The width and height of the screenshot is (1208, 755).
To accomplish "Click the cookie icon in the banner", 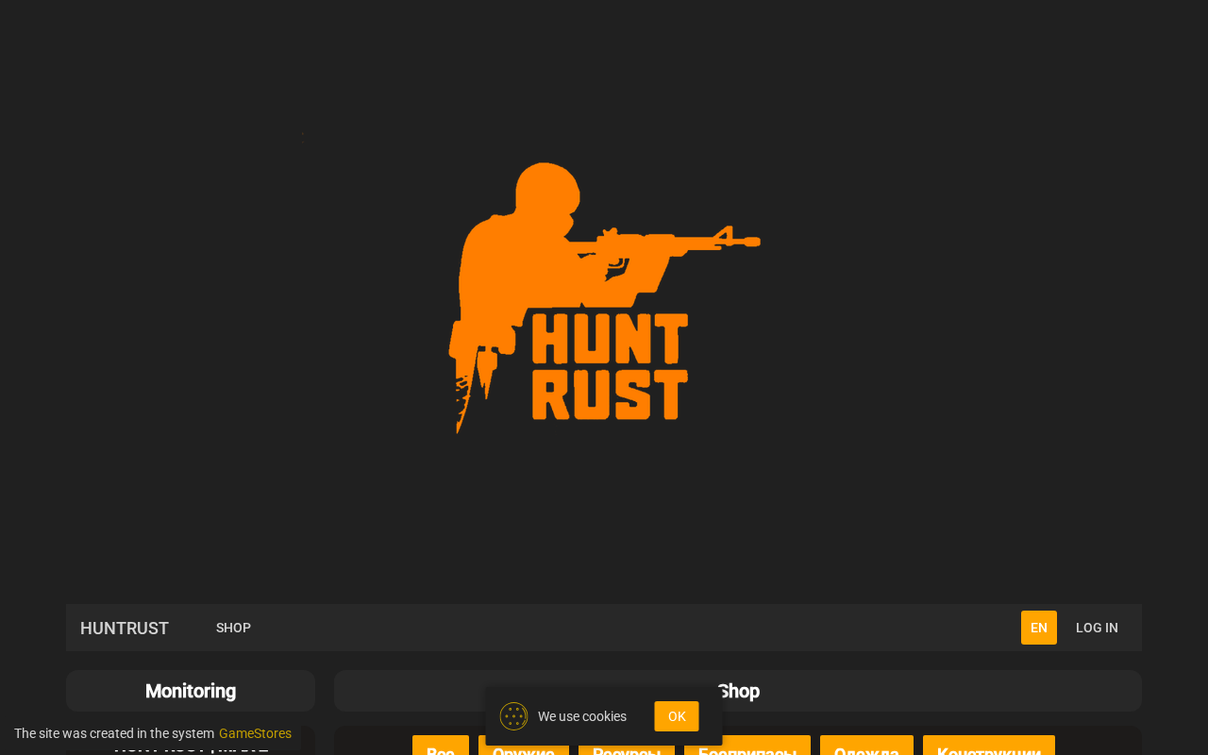I will (x=513, y=716).
